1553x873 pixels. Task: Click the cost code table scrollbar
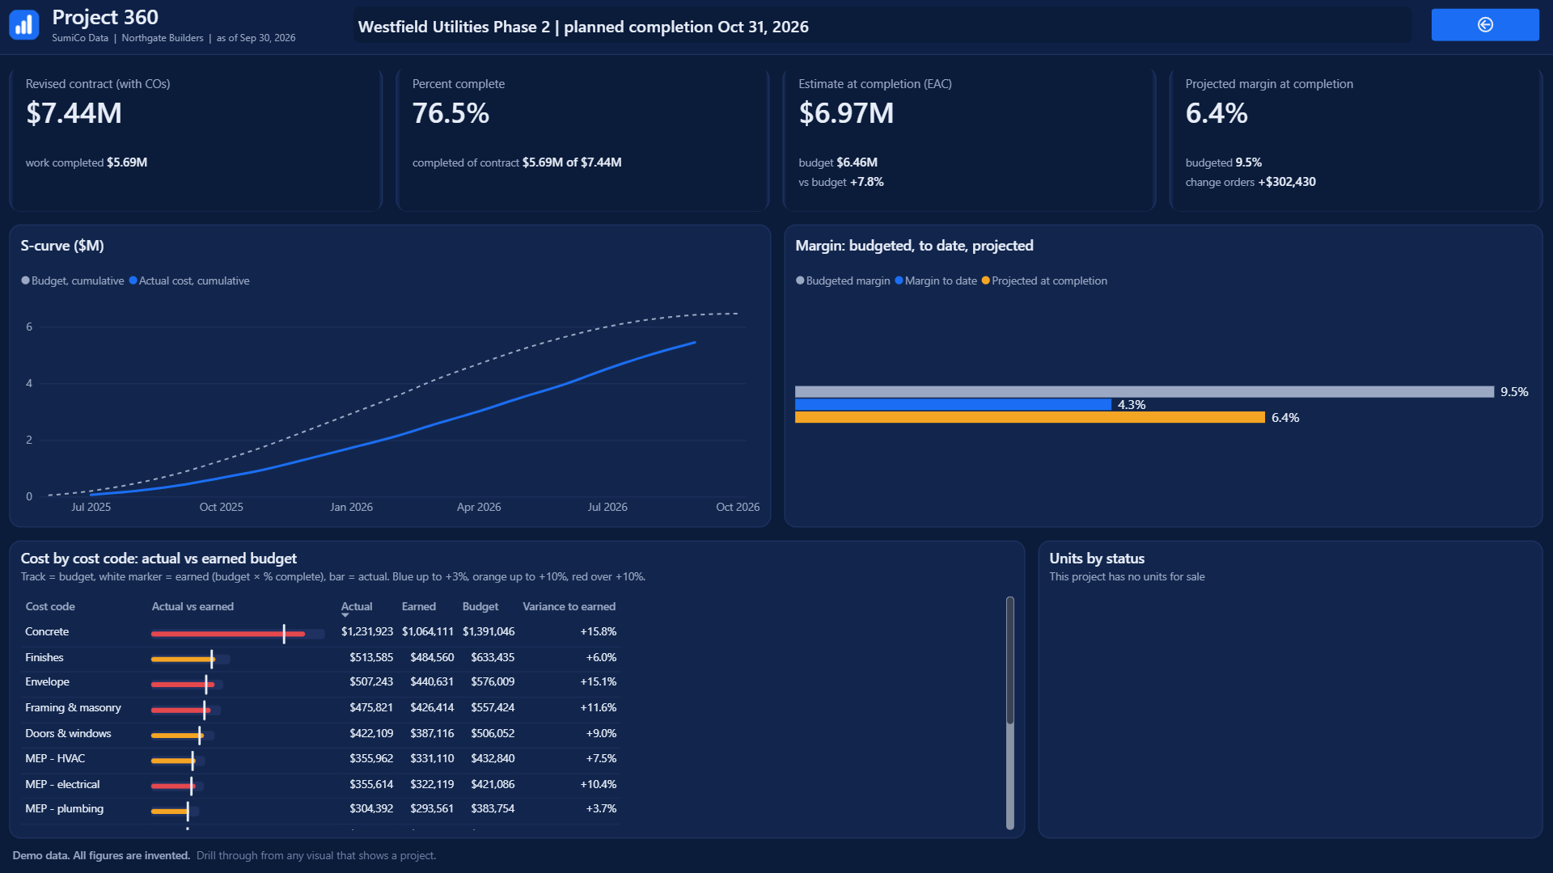[x=1009, y=660]
